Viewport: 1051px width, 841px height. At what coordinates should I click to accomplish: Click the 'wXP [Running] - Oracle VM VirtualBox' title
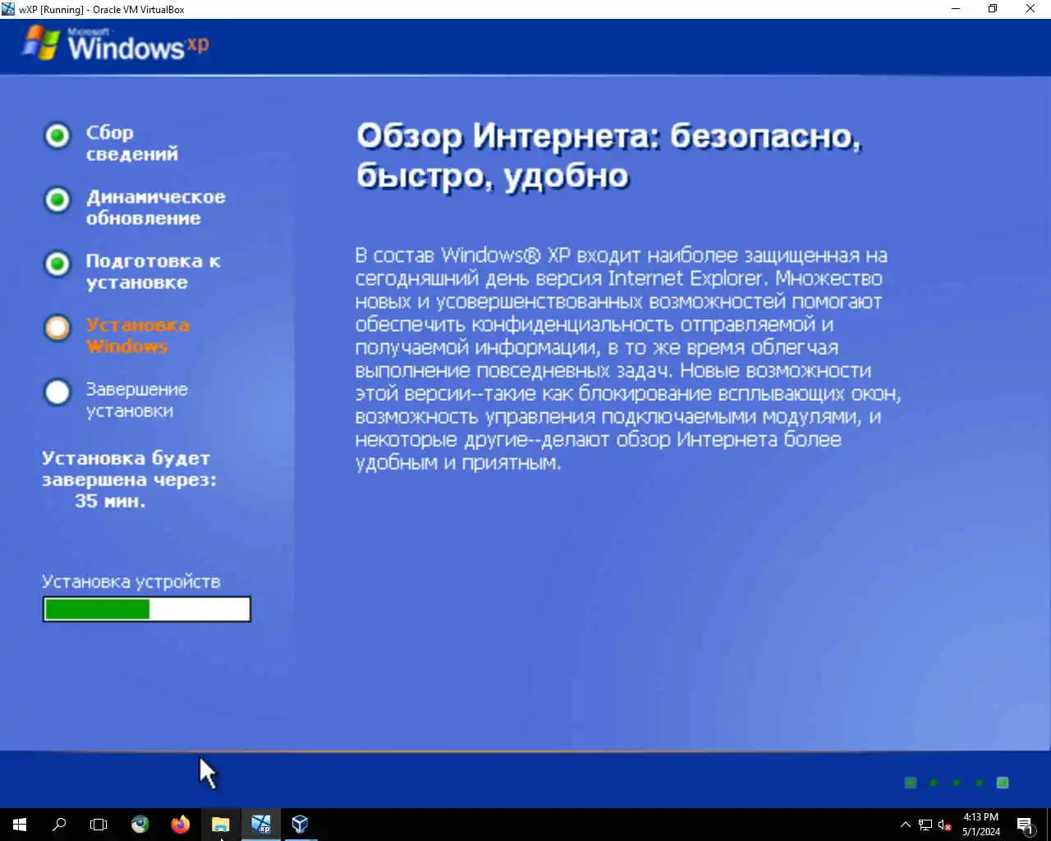(102, 10)
